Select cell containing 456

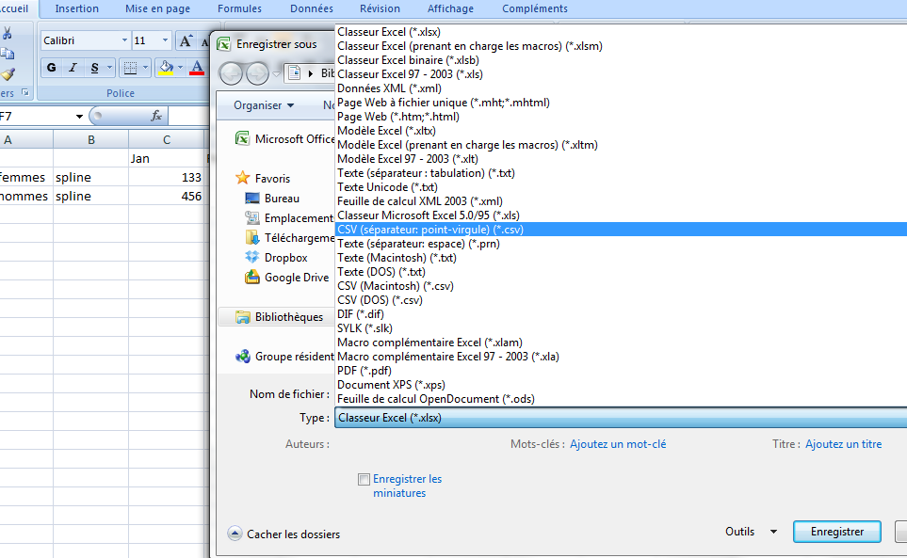(167, 196)
